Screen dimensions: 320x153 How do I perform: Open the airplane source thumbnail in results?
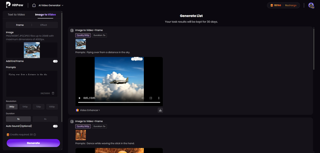[81, 44]
